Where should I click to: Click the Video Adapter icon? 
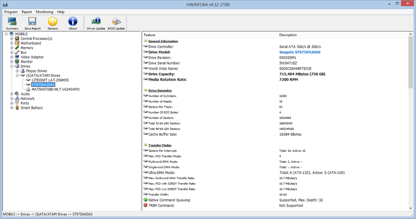pyautogui.click(x=17, y=57)
